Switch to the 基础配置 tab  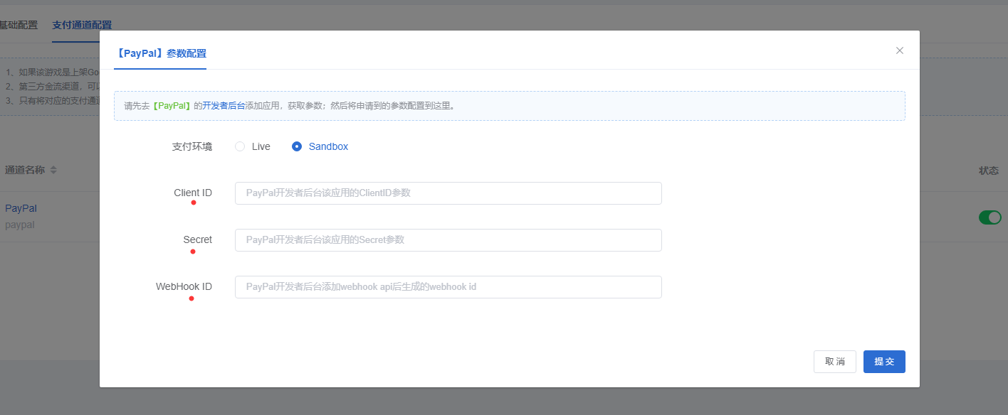(x=19, y=25)
